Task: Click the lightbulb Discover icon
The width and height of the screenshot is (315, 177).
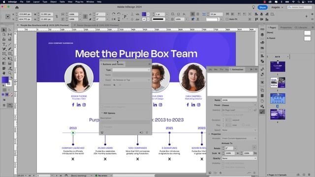Action: click(253, 7)
